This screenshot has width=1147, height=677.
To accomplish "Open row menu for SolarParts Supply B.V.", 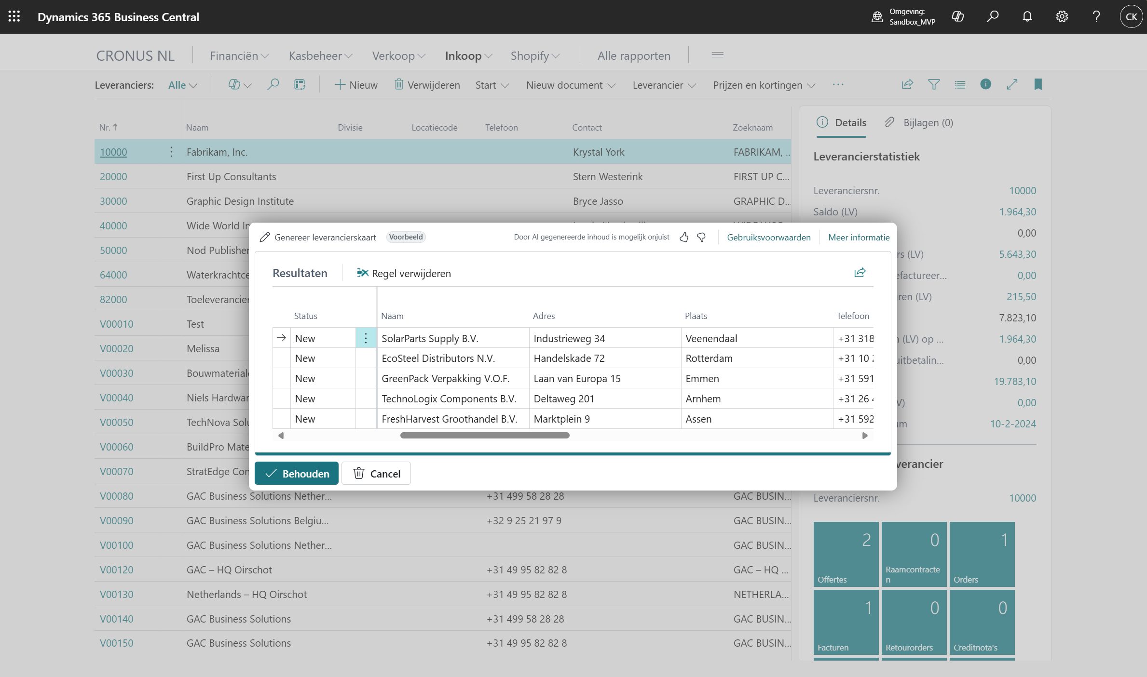I will 366,338.
